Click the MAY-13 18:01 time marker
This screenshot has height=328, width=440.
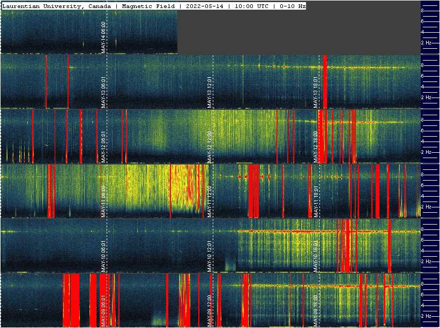[x=316, y=92]
